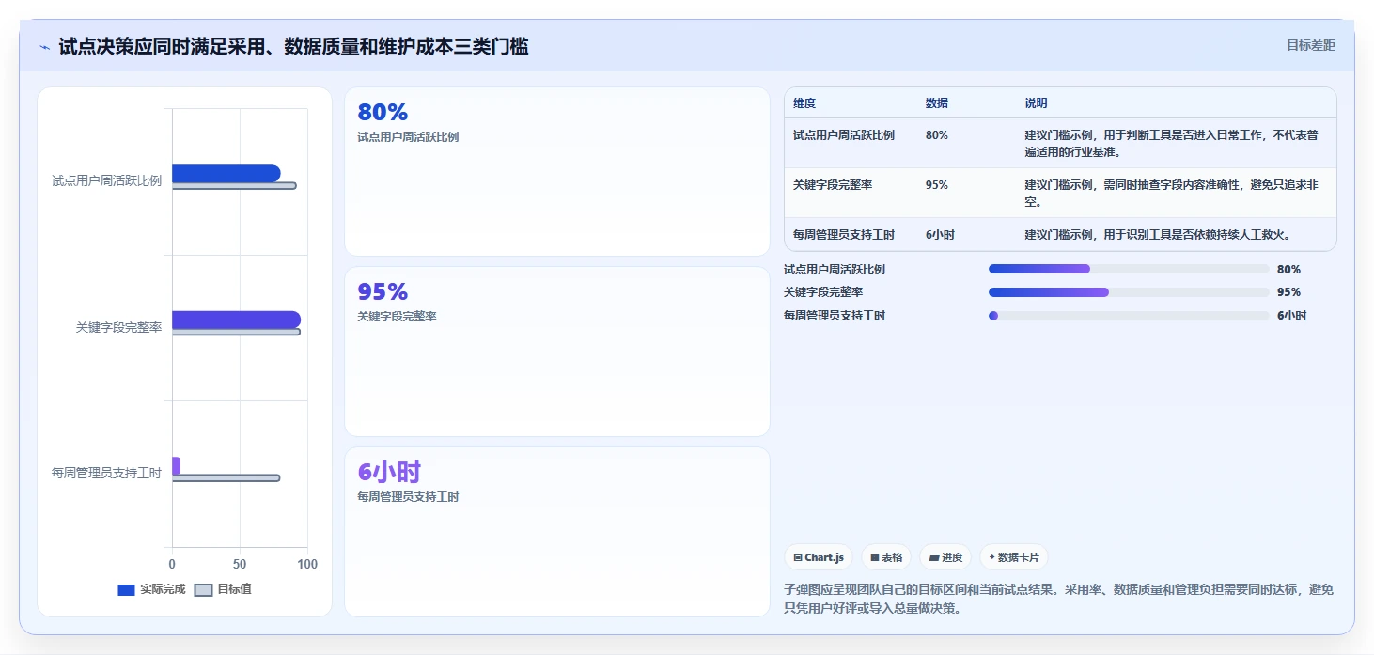Image resolution: width=1374 pixels, height=655 pixels.
Task: Click the footer note starting 子弹图应呈现团队
Action: tap(1058, 599)
